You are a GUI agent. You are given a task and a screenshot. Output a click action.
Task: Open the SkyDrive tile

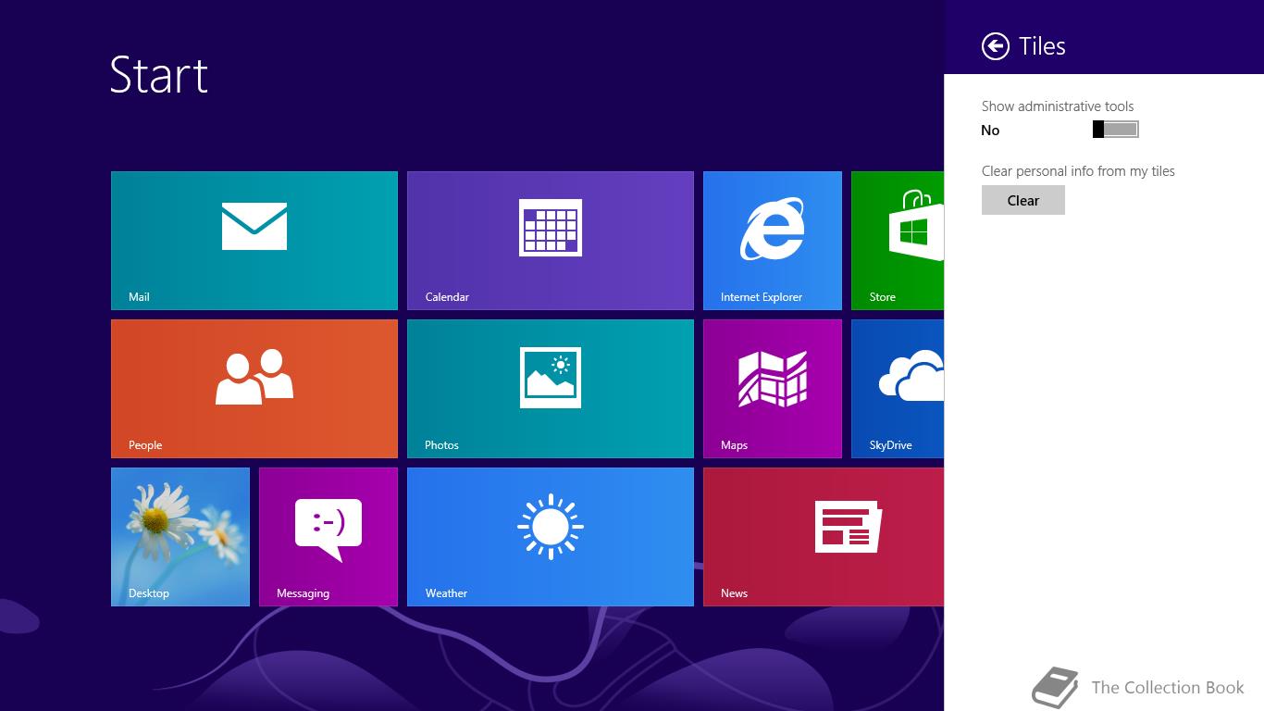pyautogui.click(x=898, y=389)
